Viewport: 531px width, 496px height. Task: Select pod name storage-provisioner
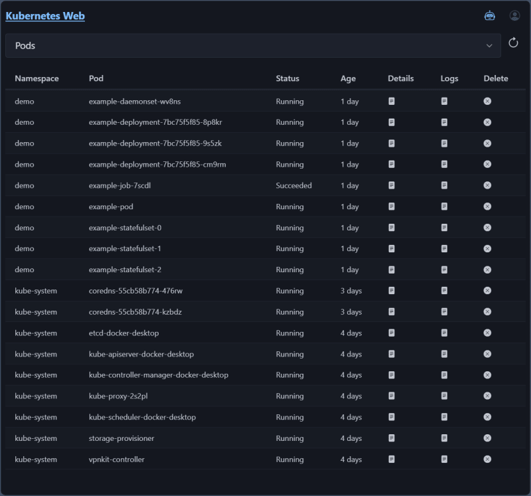[x=121, y=438]
